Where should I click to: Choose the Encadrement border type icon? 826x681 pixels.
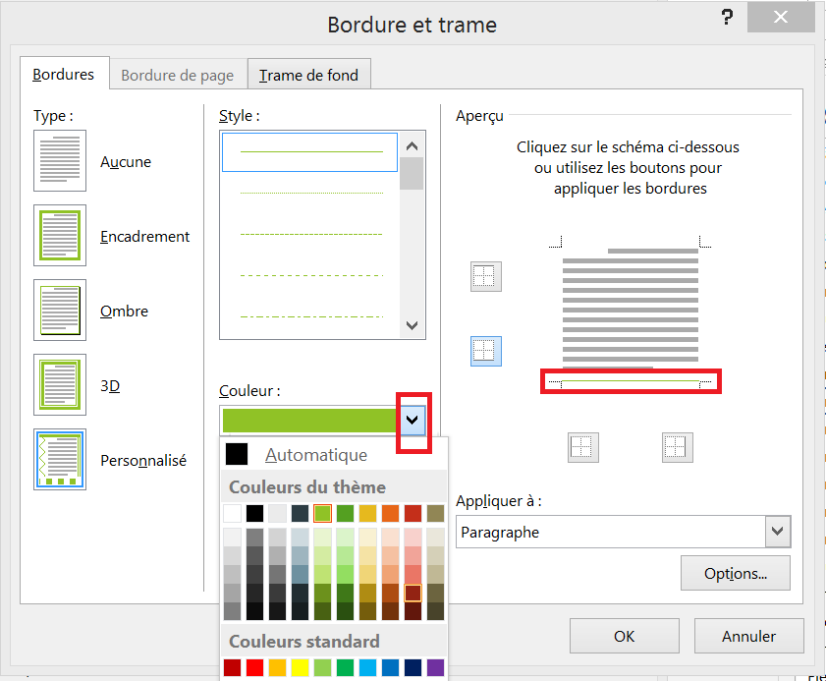point(60,236)
